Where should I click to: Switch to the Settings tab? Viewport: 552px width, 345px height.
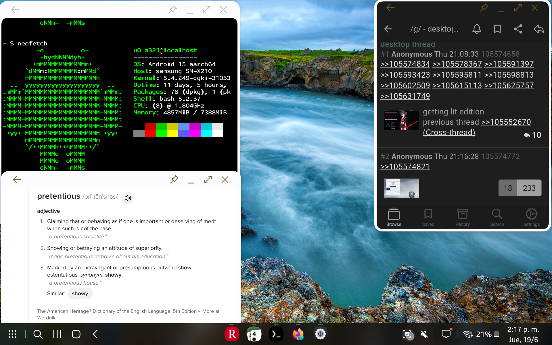tap(531, 217)
